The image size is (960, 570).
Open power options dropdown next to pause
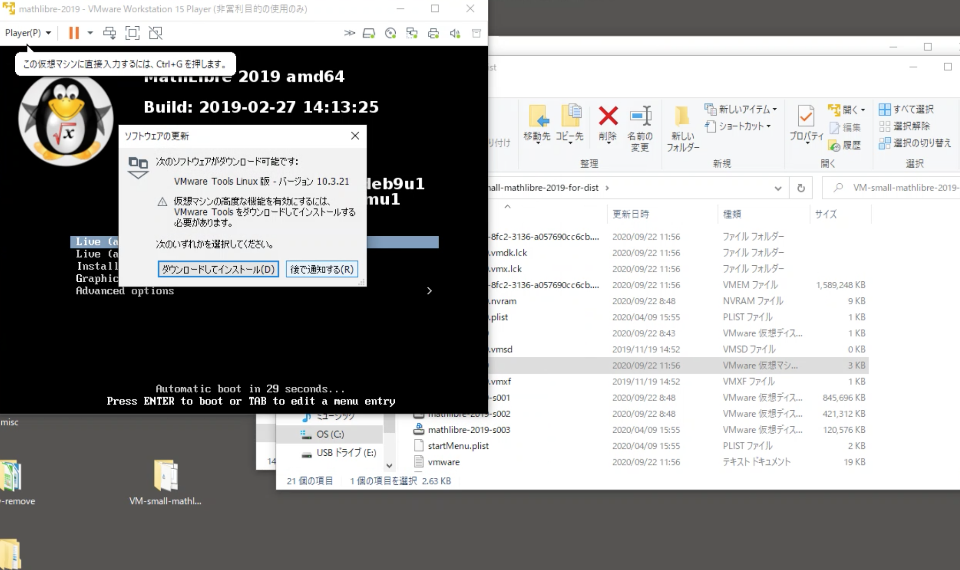click(90, 33)
